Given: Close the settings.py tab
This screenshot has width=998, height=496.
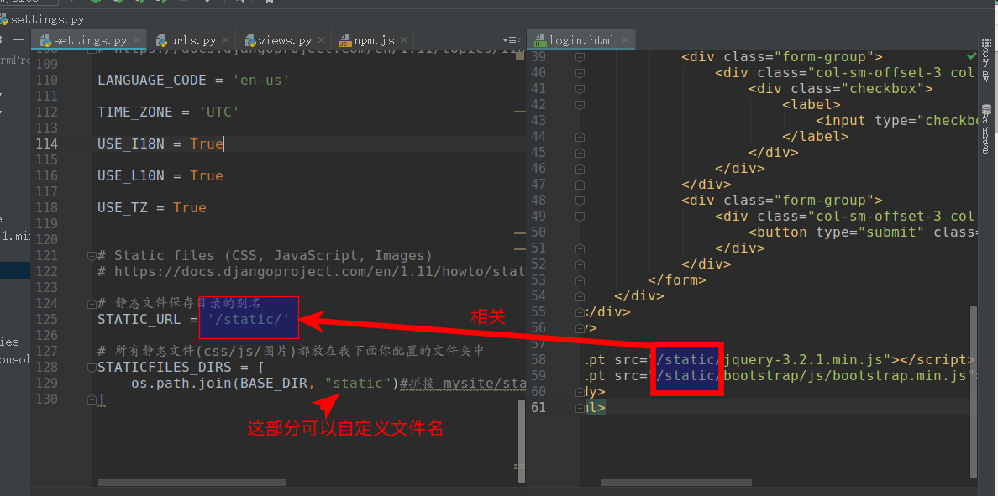Looking at the screenshot, I should click(138, 40).
